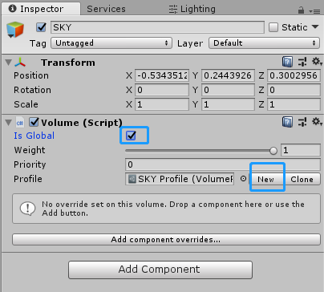Open Volume script gear settings menu

317,122
